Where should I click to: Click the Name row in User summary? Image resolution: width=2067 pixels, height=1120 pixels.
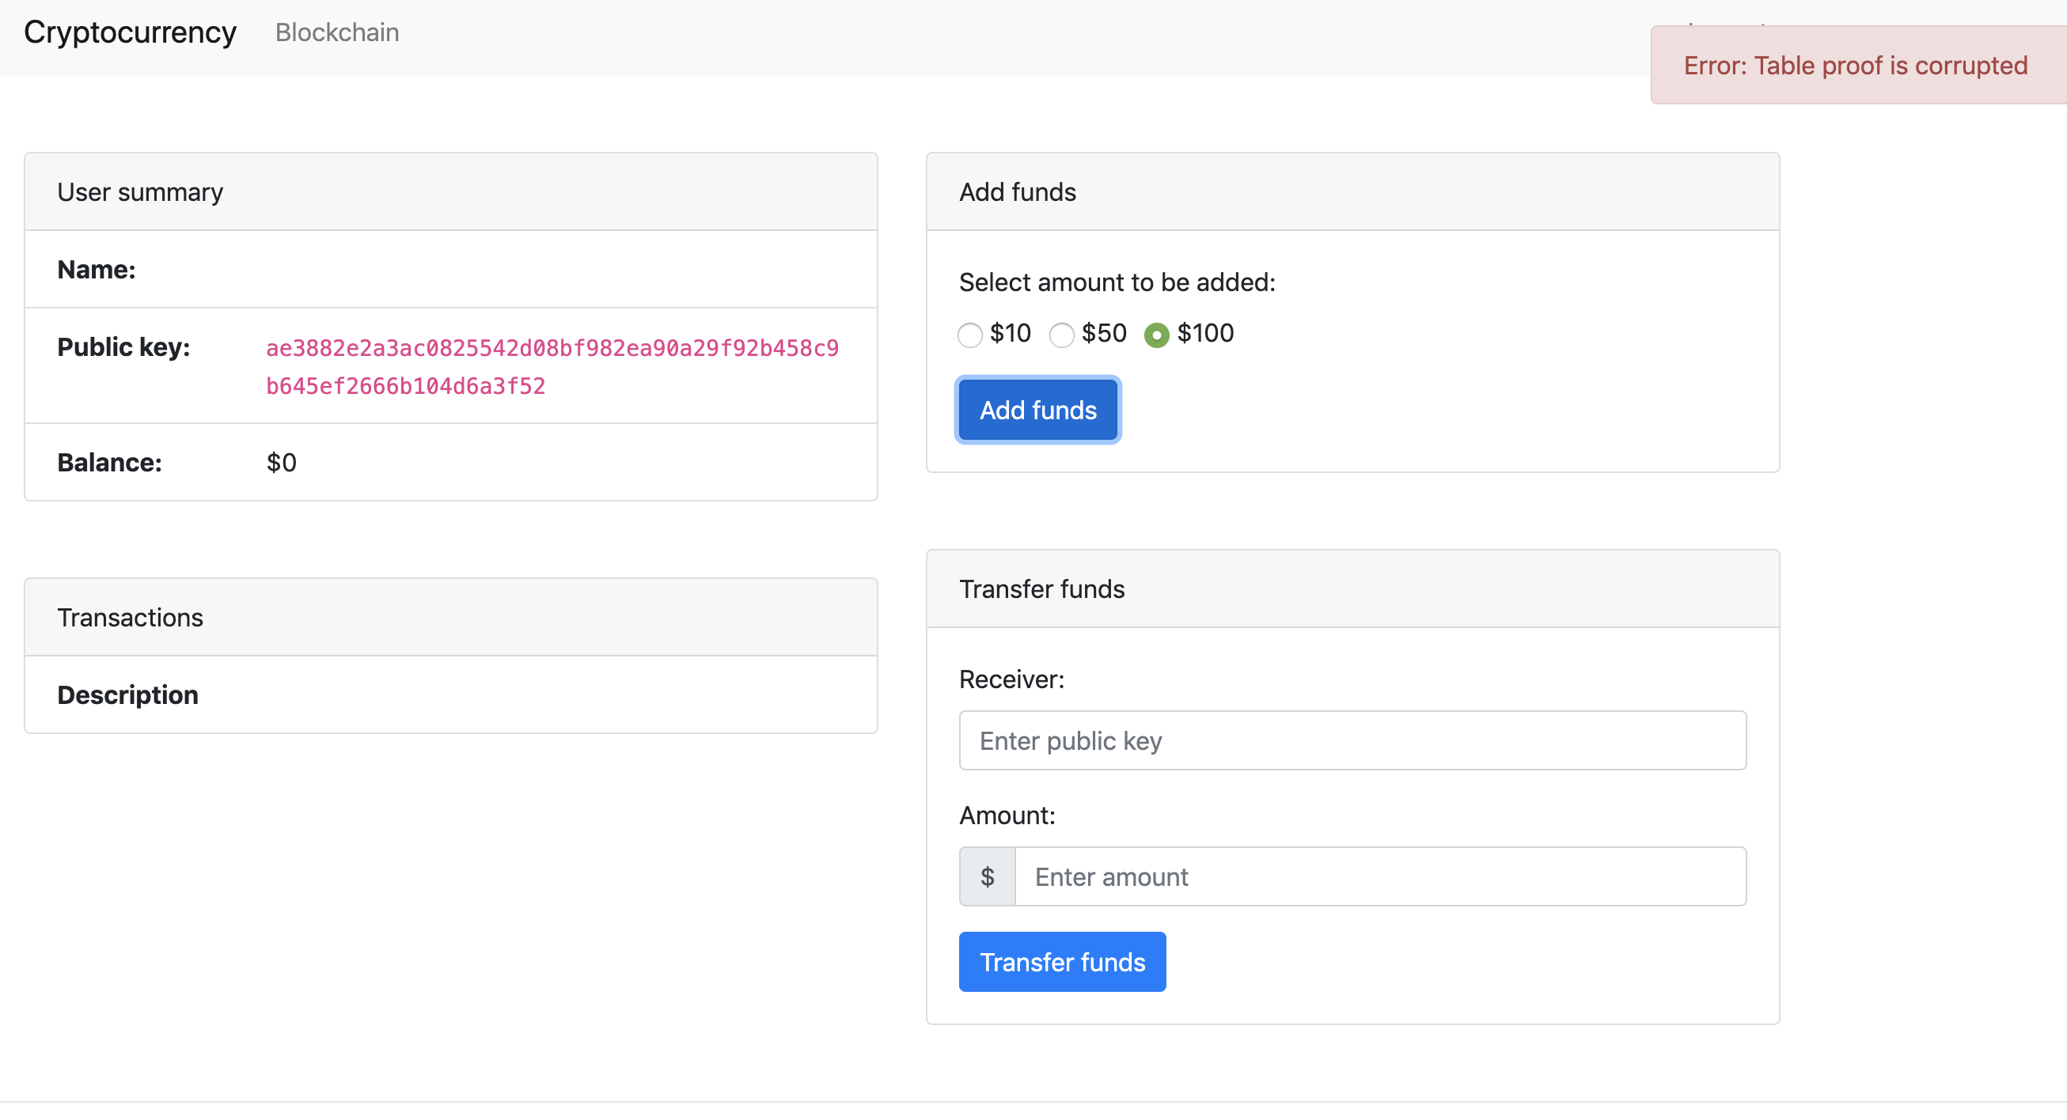point(97,270)
